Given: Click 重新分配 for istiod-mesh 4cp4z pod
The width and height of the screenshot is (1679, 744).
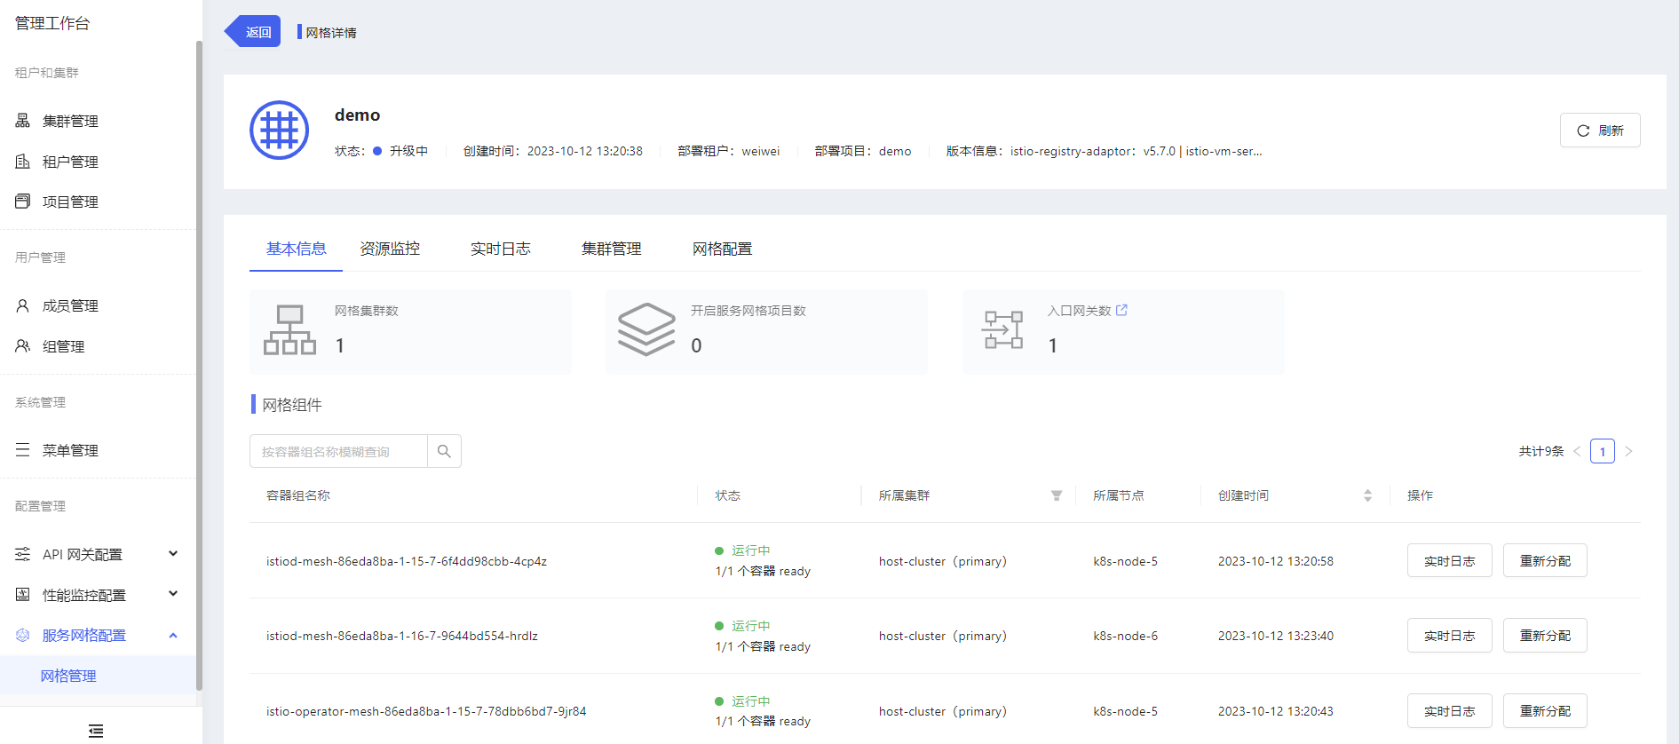Looking at the screenshot, I should pos(1545,560).
